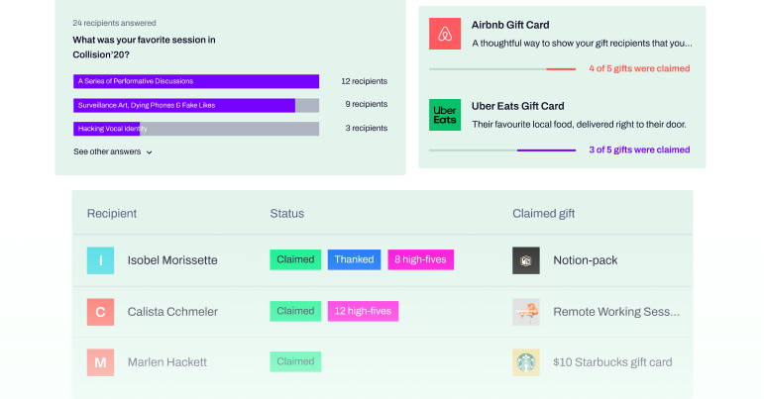Click the Airbnb logo icon
764x399 pixels.
coord(444,34)
